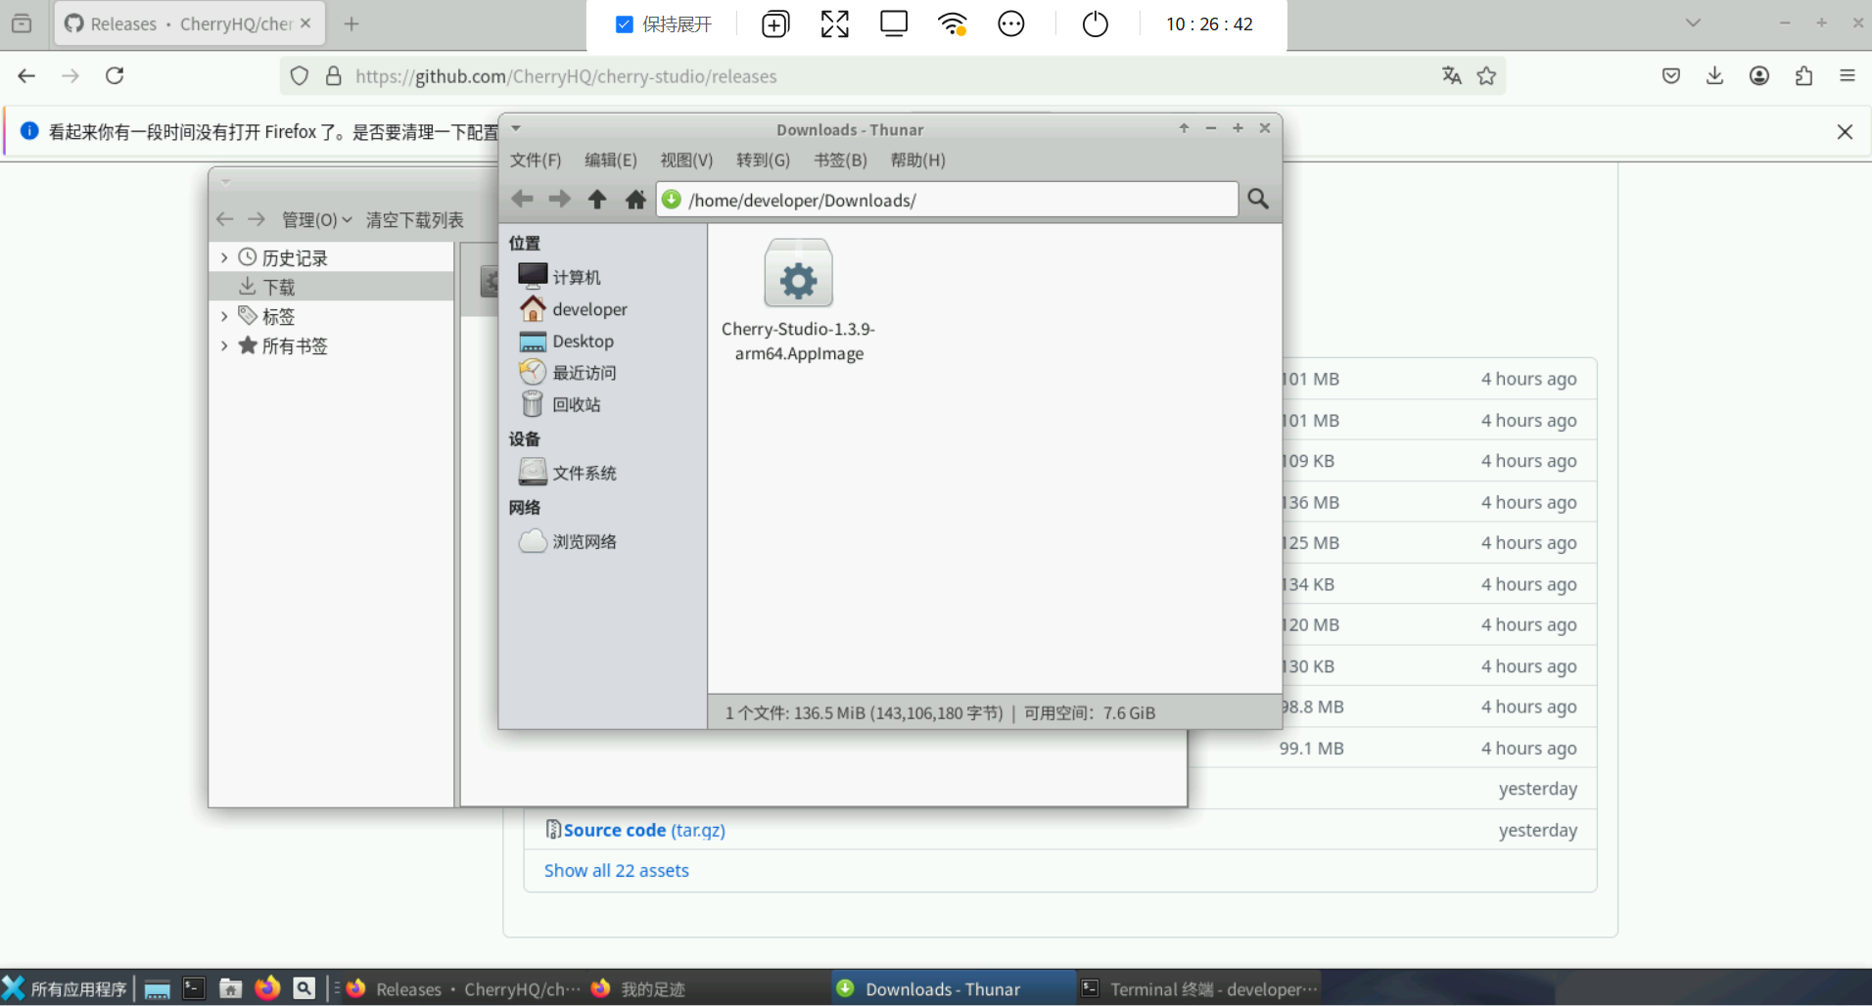The height and width of the screenshot is (1006, 1872).
Task: Open 转到(G) menu in Thunar
Action: [763, 160]
